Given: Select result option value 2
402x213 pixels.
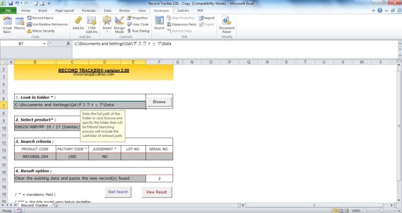Looking at the screenshot, I should (x=159, y=178).
